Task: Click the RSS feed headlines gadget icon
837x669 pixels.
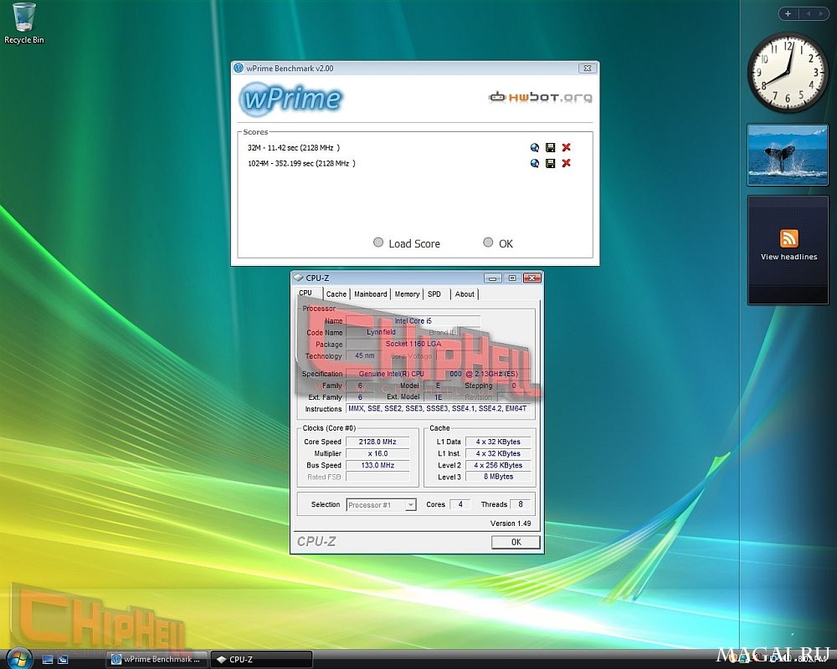Action: (x=789, y=238)
